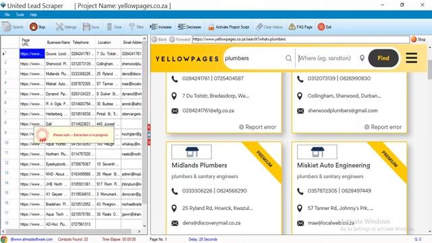Sort by the Telephone column header
432x243 pixels.
click(x=83, y=42)
